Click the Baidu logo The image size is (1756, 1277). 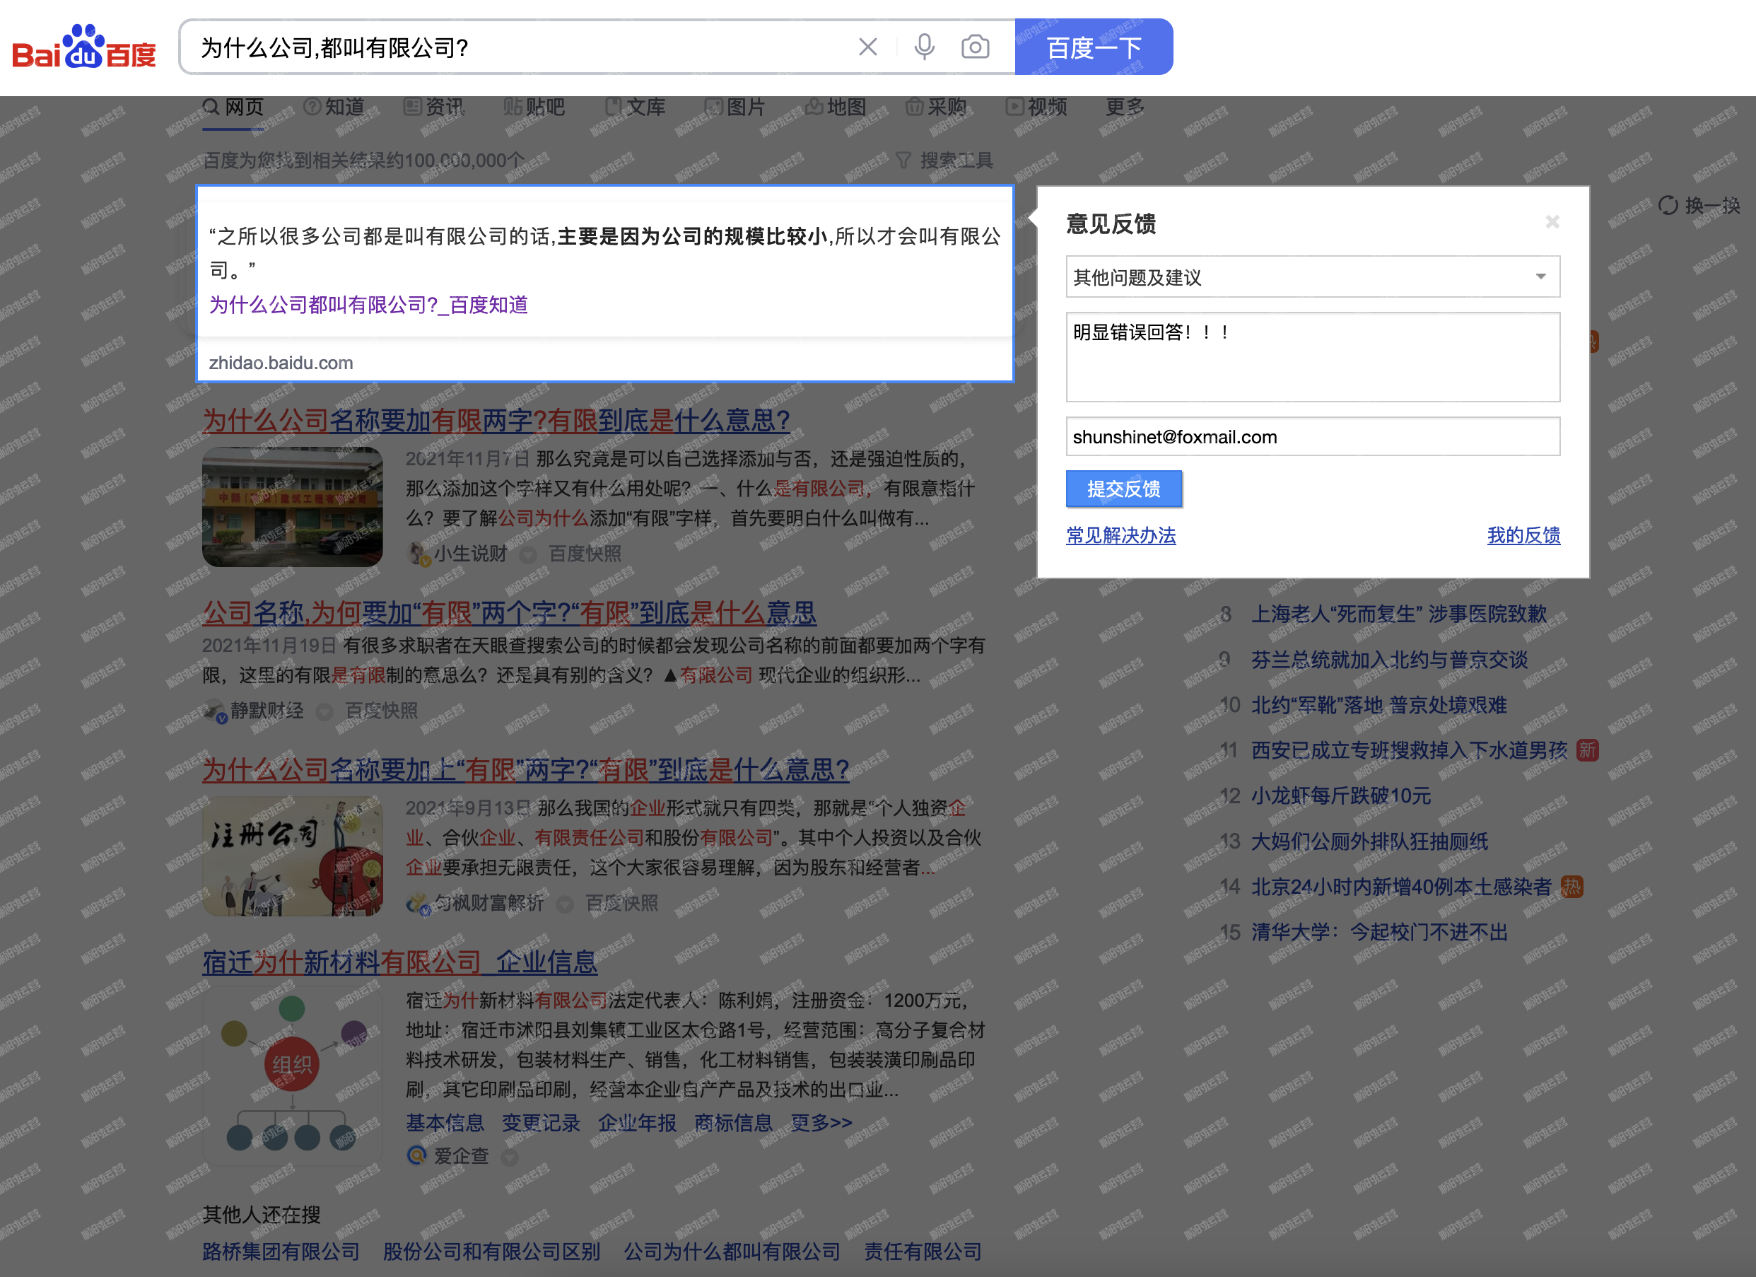(84, 48)
